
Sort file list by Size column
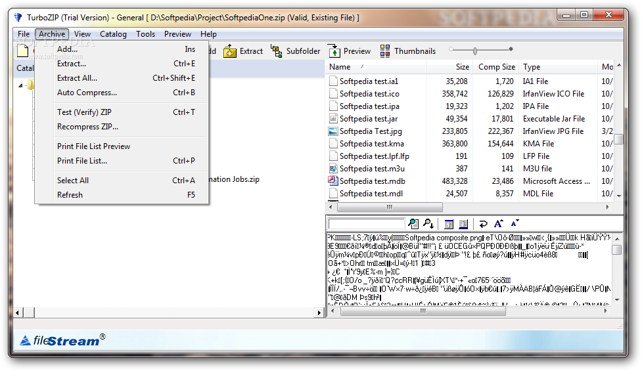tap(450, 67)
